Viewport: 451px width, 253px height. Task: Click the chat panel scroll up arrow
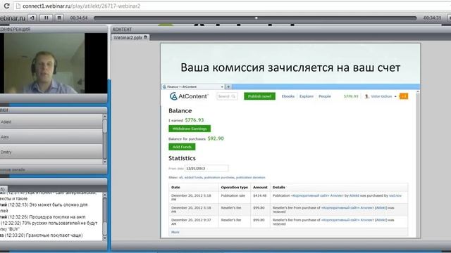105,195
